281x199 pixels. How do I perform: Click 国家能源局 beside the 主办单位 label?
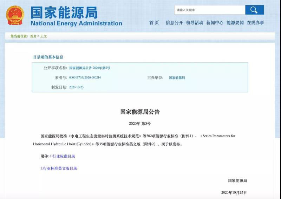(177, 78)
